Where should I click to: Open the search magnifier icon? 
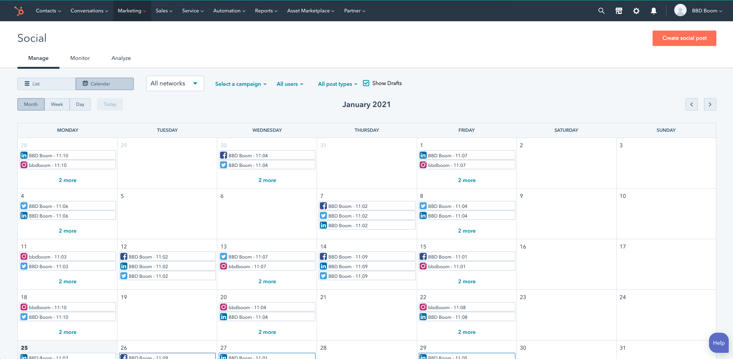coord(601,10)
